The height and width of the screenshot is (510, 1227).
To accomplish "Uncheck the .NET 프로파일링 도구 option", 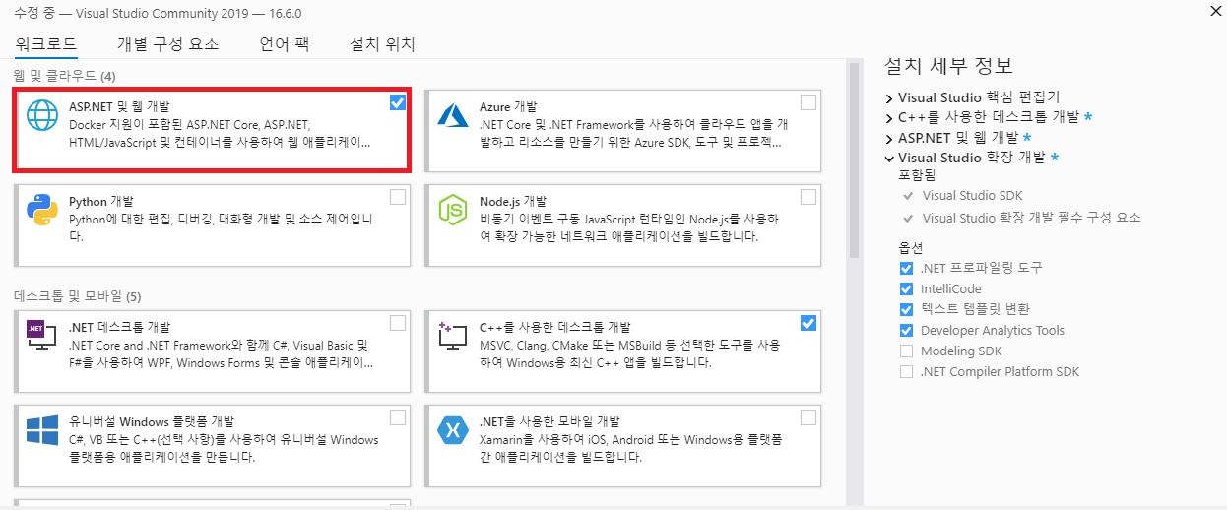I will pos(906,268).
